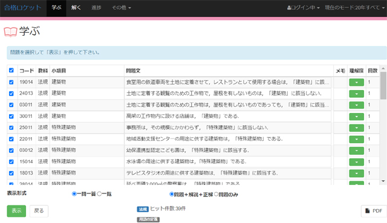Uncheck the checkbox for row 15014

tap(11, 161)
